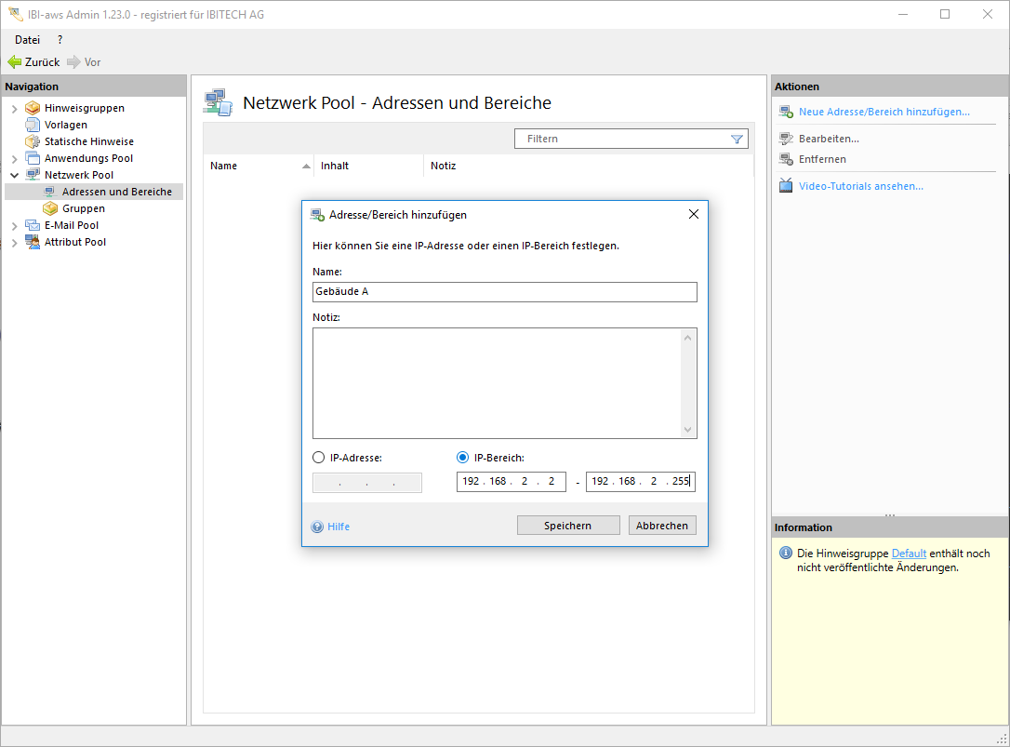The width and height of the screenshot is (1010, 747).
Task: Collapse the Netzwerk Pool tree node
Action: click(x=14, y=175)
